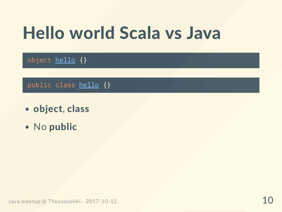Select the "public" keyword in the Java code block
The width and height of the screenshot is (282, 212).
39,85
